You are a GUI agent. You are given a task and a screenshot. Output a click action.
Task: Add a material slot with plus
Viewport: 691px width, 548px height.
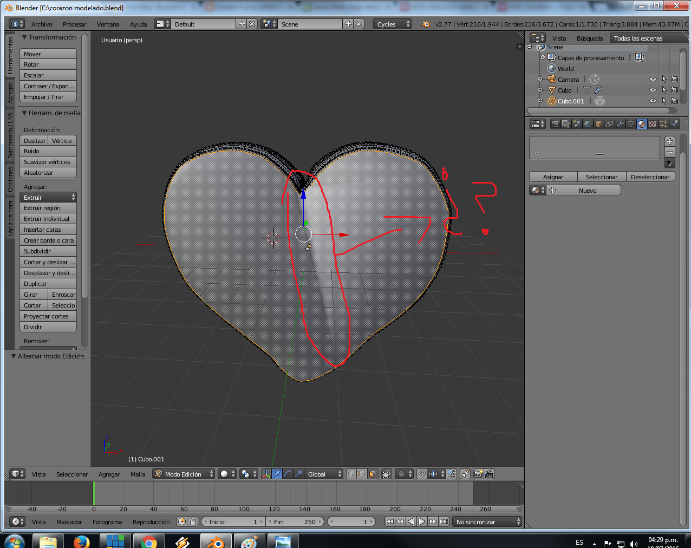click(670, 141)
